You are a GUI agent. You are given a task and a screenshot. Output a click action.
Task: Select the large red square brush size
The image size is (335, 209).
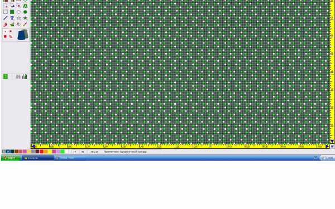tap(5, 36)
